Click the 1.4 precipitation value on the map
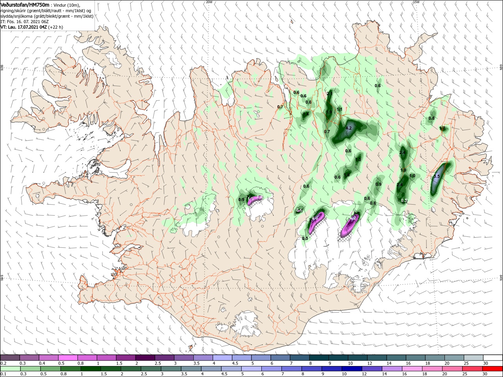Viewport: 503px width, 377px height. point(306,114)
